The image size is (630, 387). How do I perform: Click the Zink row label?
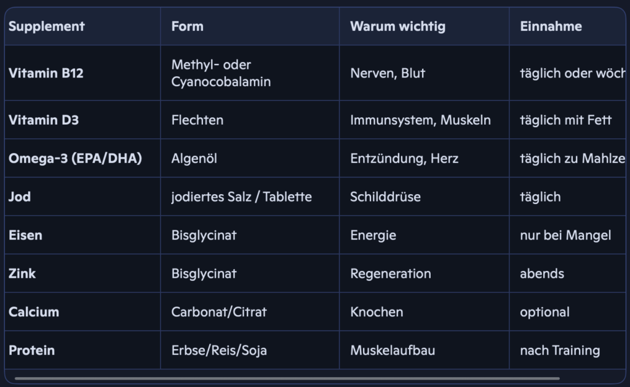pos(22,273)
